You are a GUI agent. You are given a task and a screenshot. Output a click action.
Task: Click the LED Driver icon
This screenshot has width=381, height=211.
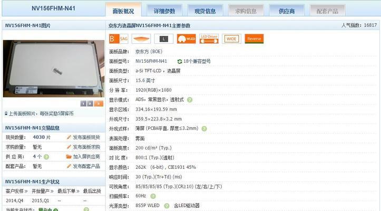209,39
